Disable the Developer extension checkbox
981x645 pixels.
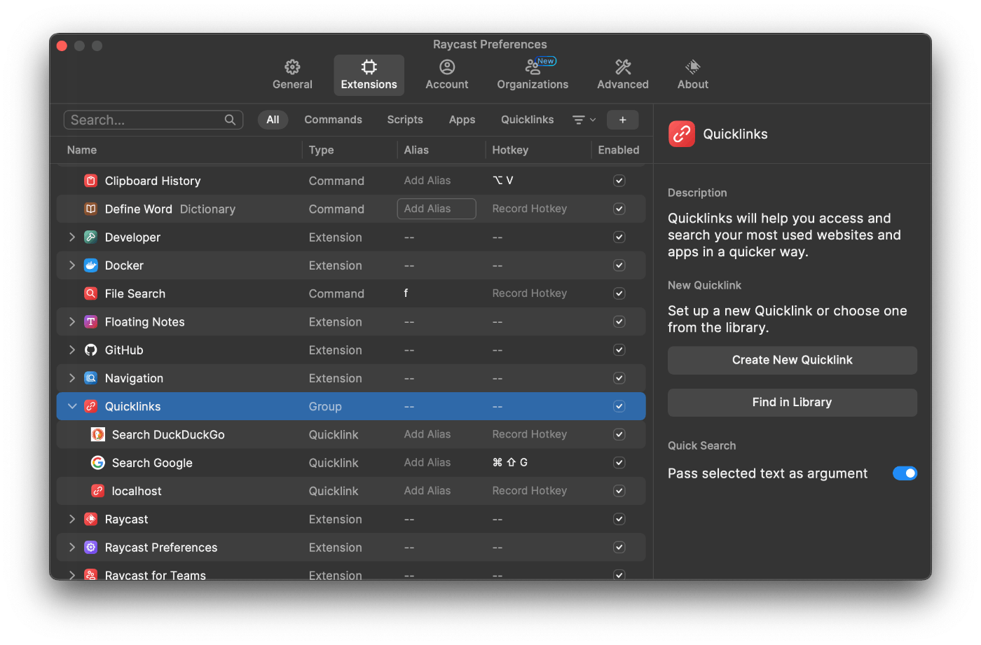point(619,237)
